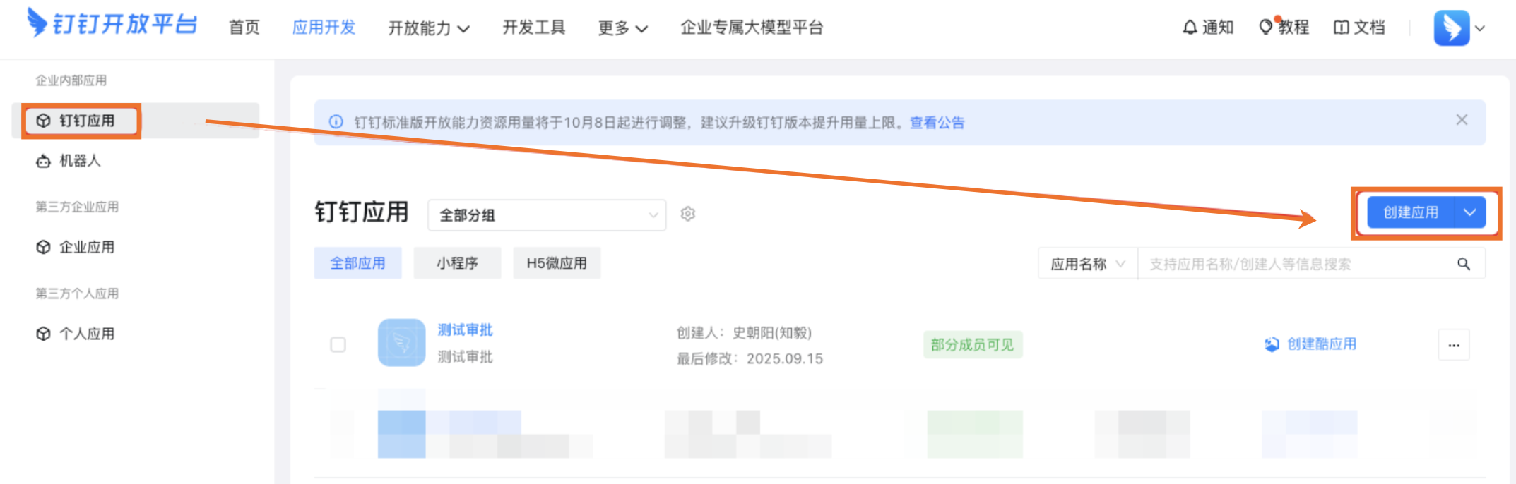This screenshot has width=1516, height=484.
Task: Open the 教程 tutorials lightbulb
Action: 1284,28
